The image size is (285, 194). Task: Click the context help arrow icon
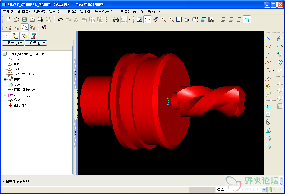[44, 27]
